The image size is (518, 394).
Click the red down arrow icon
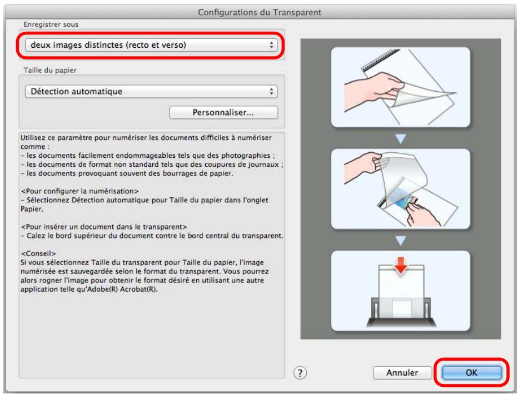tap(401, 265)
